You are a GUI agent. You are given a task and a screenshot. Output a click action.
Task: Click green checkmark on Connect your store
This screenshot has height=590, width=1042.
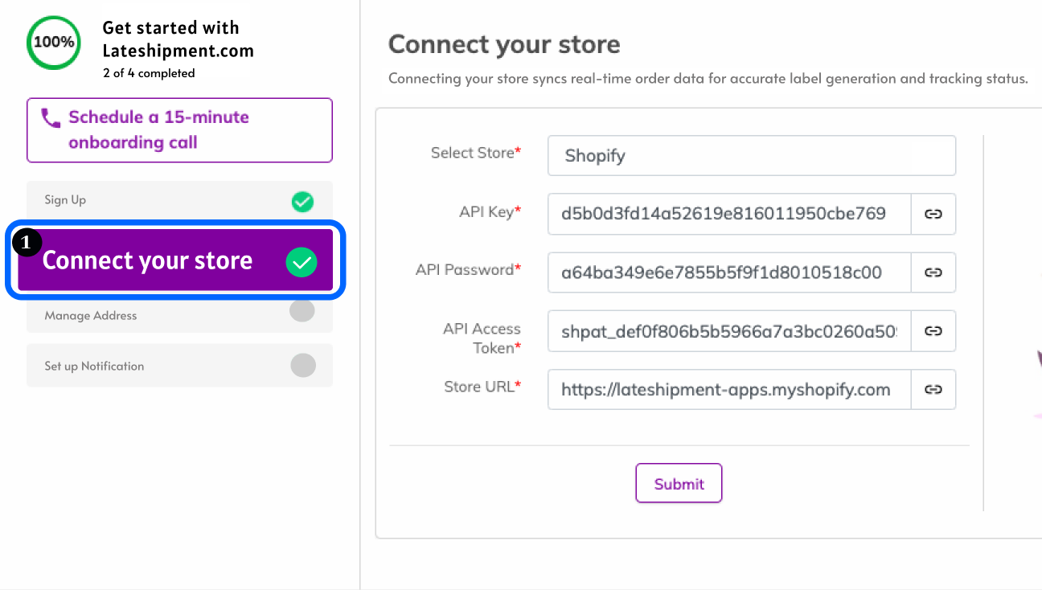click(302, 261)
